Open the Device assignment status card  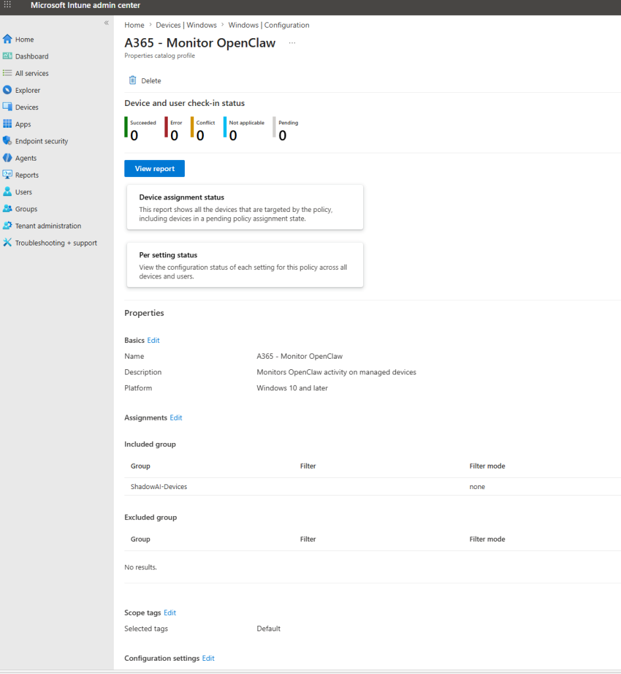point(245,207)
